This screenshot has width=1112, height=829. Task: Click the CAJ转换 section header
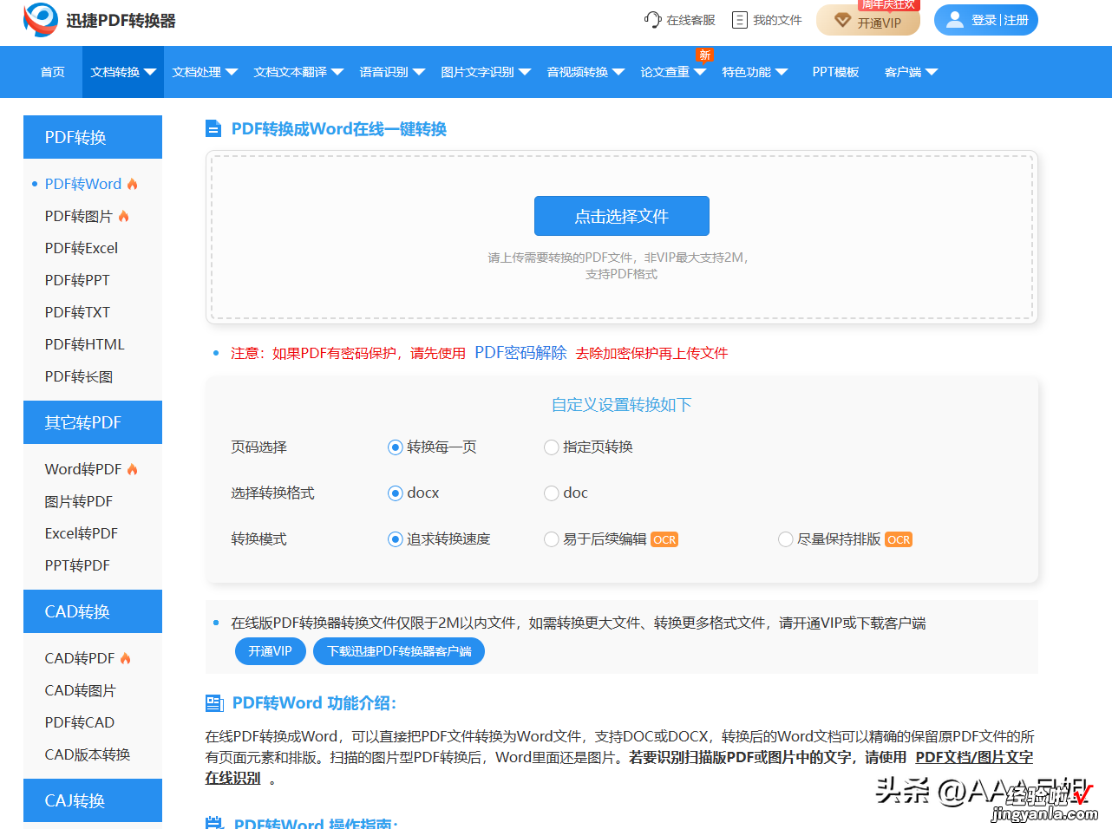[x=93, y=800]
